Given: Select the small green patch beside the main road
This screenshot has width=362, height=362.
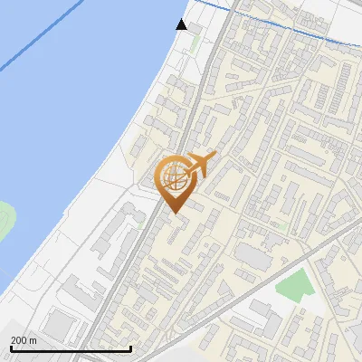Looking at the screenshot, I should point(140,225).
